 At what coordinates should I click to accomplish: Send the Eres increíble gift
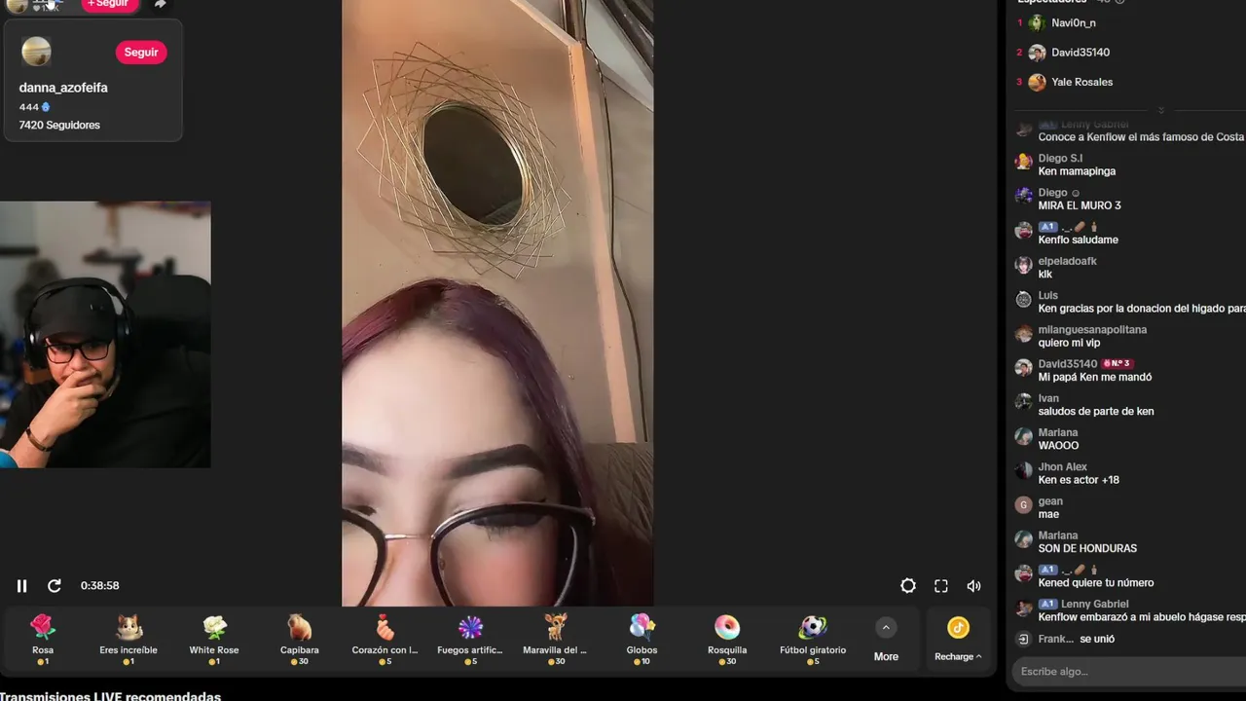128,640
